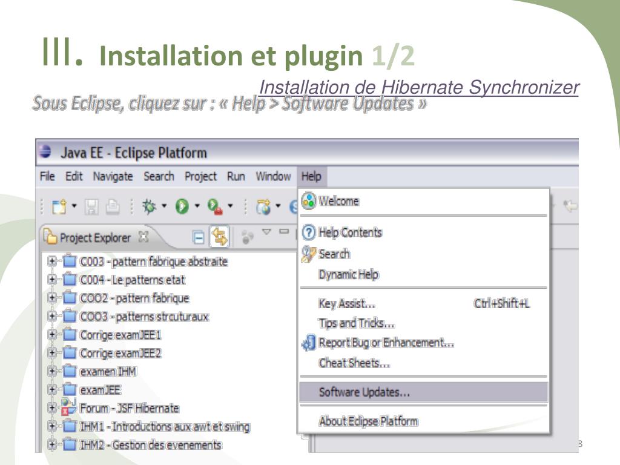Image resolution: width=620 pixels, height=465 pixels.
Task: Choose Search in the Help dropdown menu
Action: click(x=423, y=254)
